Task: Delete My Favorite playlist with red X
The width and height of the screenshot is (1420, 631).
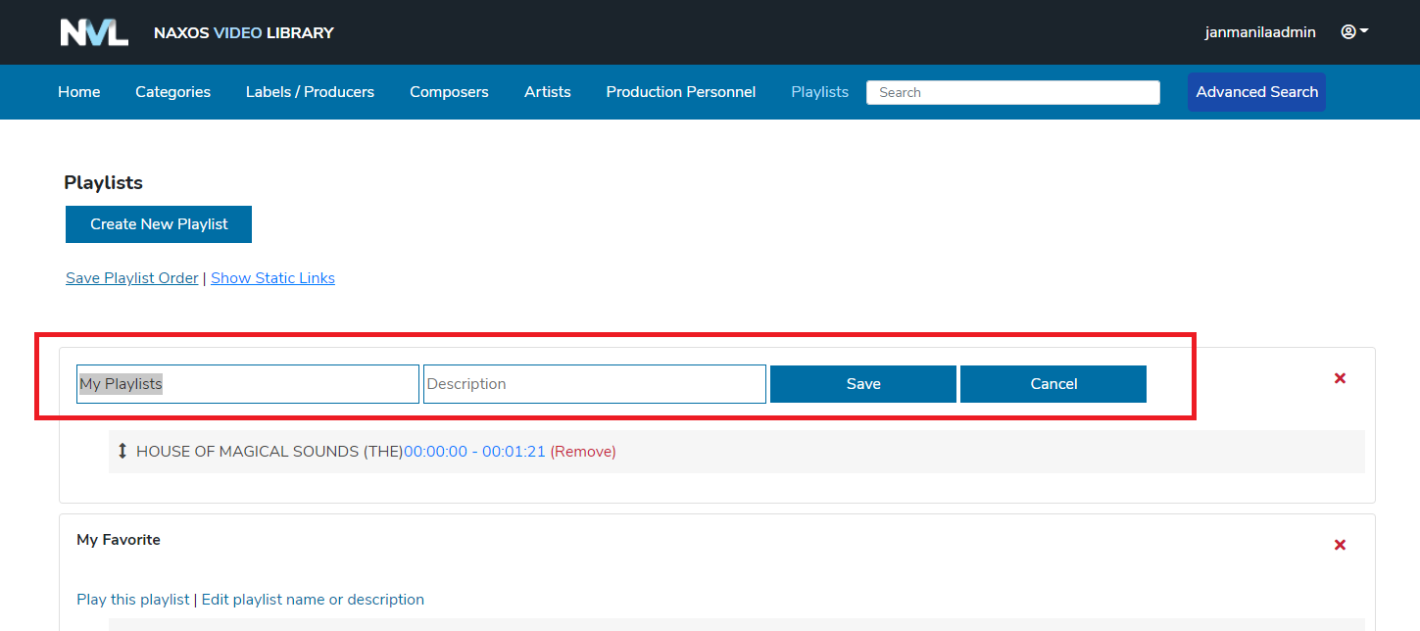Action: coord(1340,545)
